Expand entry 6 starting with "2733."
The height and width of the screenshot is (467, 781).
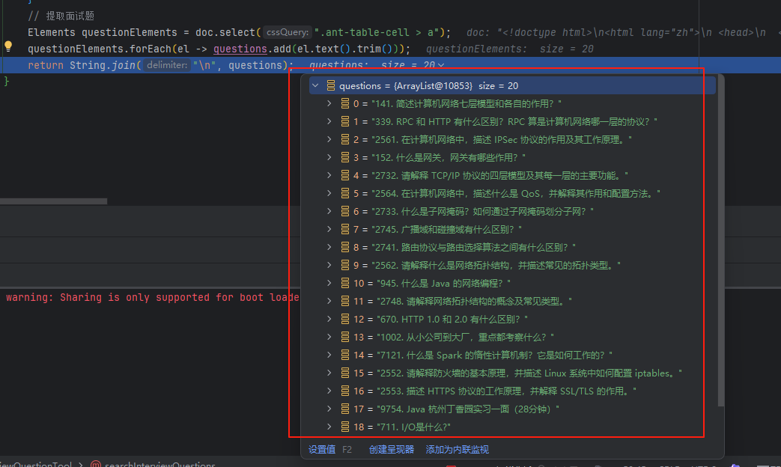click(329, 211)
